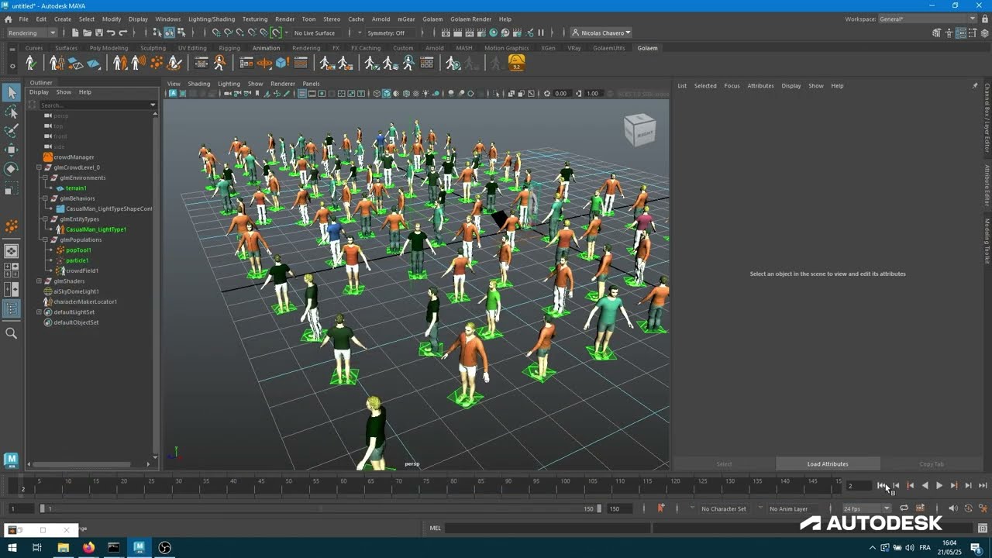Expand glmShaders node in Outliner

pyautogui.click(x=39, y=281)
